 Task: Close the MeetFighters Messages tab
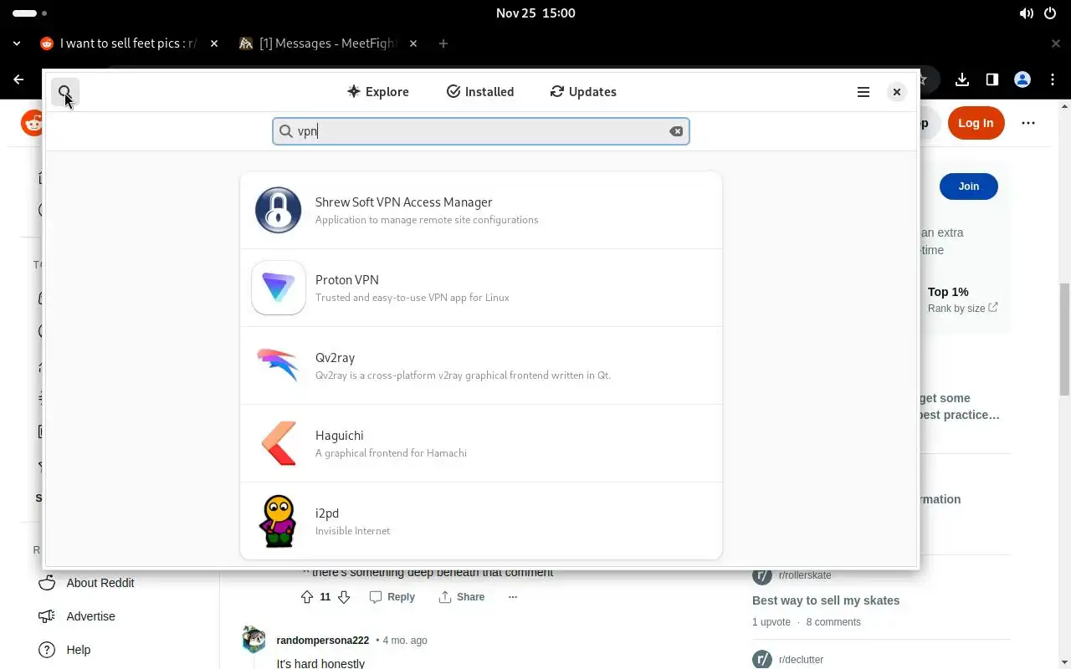coord(413,43)
